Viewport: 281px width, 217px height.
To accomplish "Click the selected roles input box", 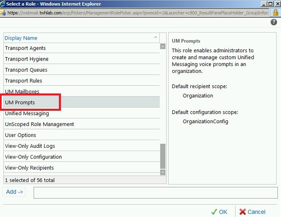I will coord(156,193).
